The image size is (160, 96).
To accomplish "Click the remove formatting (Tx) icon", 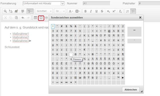I will pyautogui.click(x=120, y=11).
